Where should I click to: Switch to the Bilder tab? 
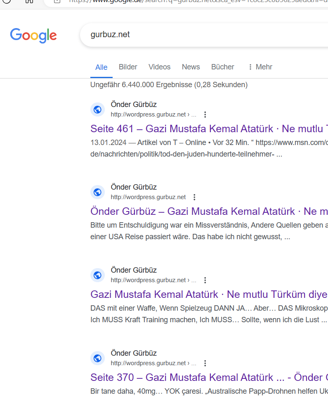click(x=128, y=67)
